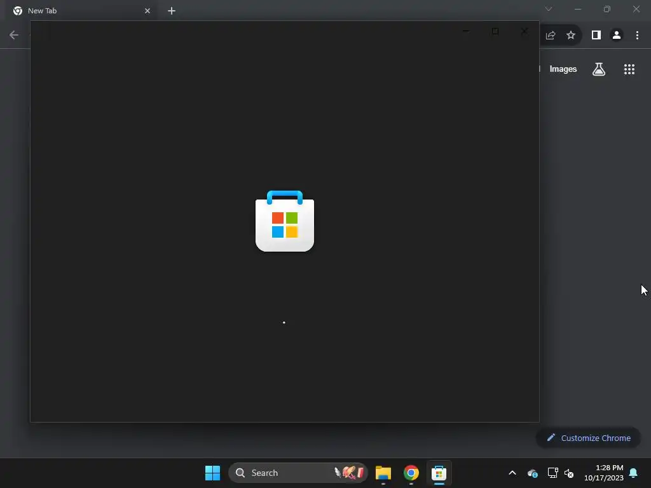Screen dimensions: 651x488
Task: Close the New Tab tab
Action: click(147, 11)
